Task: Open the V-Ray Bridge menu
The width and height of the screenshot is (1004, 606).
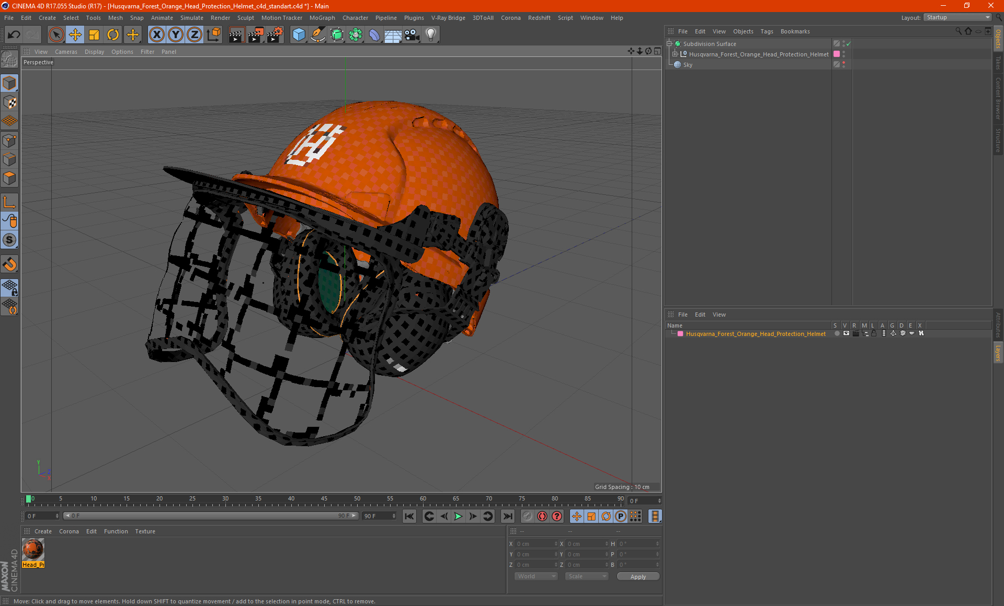Action: click(448, 18)
